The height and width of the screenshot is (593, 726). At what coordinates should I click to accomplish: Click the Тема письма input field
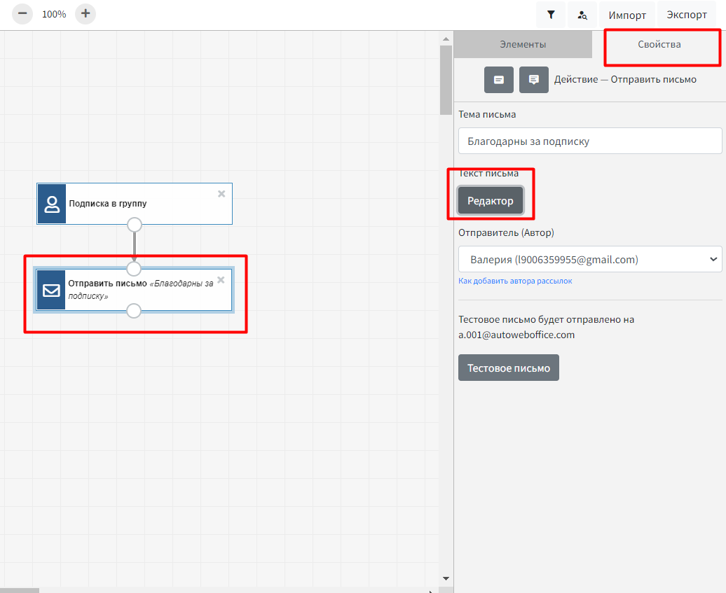click(590, 141)
